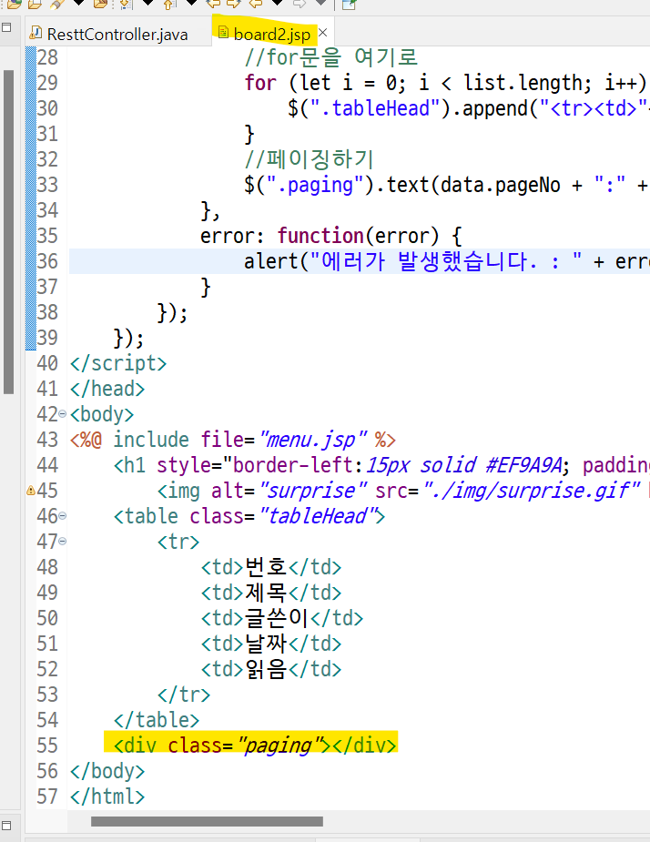The height and width of the screenshot is (842, 650).
Task: Collapse the tr tag fold on line 47
Action: [x=62, y=542]
